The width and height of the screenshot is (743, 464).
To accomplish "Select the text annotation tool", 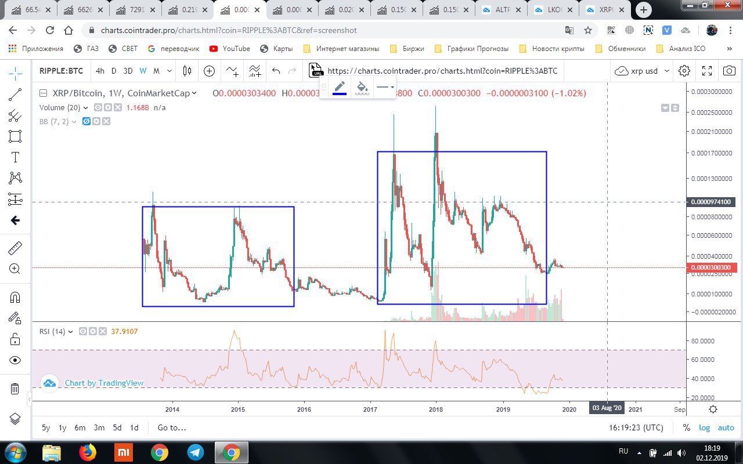I will tap(15, 157).
